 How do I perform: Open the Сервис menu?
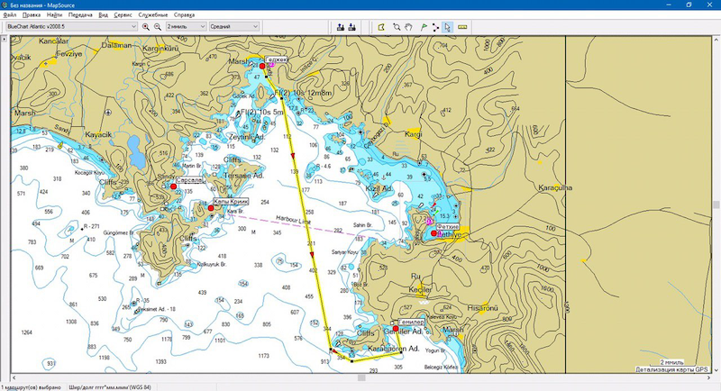tap(123, 14)
